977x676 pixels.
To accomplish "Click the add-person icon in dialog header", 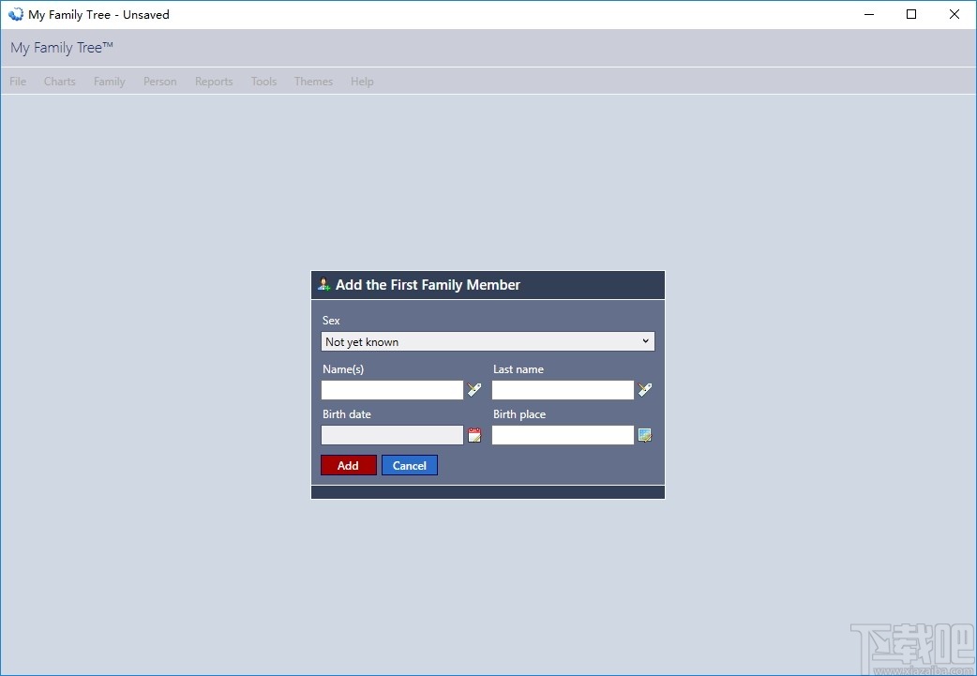I will (323, 284).
